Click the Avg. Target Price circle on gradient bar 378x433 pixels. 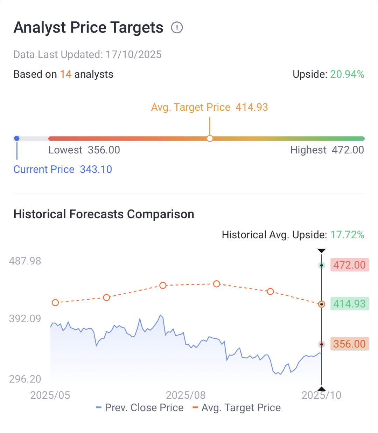point(210,138)
